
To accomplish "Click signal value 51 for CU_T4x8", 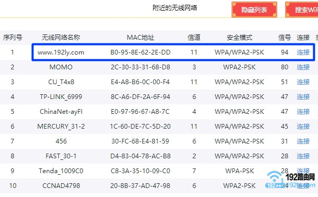I will 284,82.
